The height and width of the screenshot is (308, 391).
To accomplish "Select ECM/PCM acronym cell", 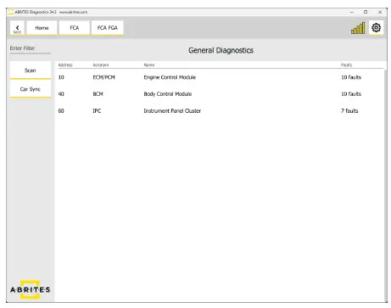I will [x=103, y=77].
